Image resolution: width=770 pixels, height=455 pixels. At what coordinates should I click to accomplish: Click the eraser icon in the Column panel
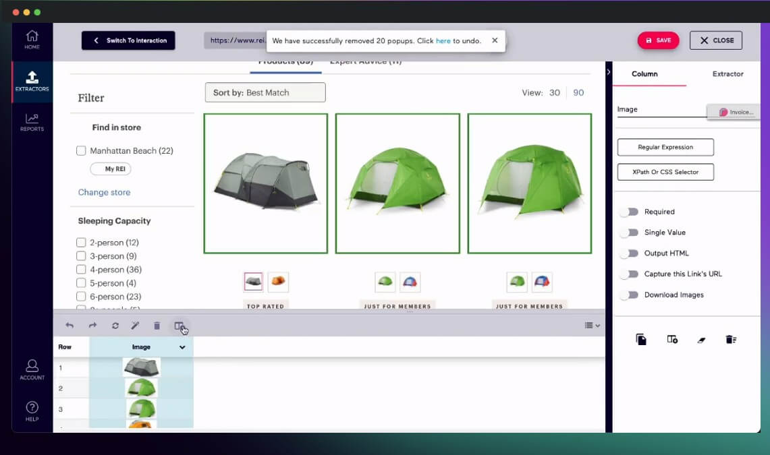[x=700, y=340]
